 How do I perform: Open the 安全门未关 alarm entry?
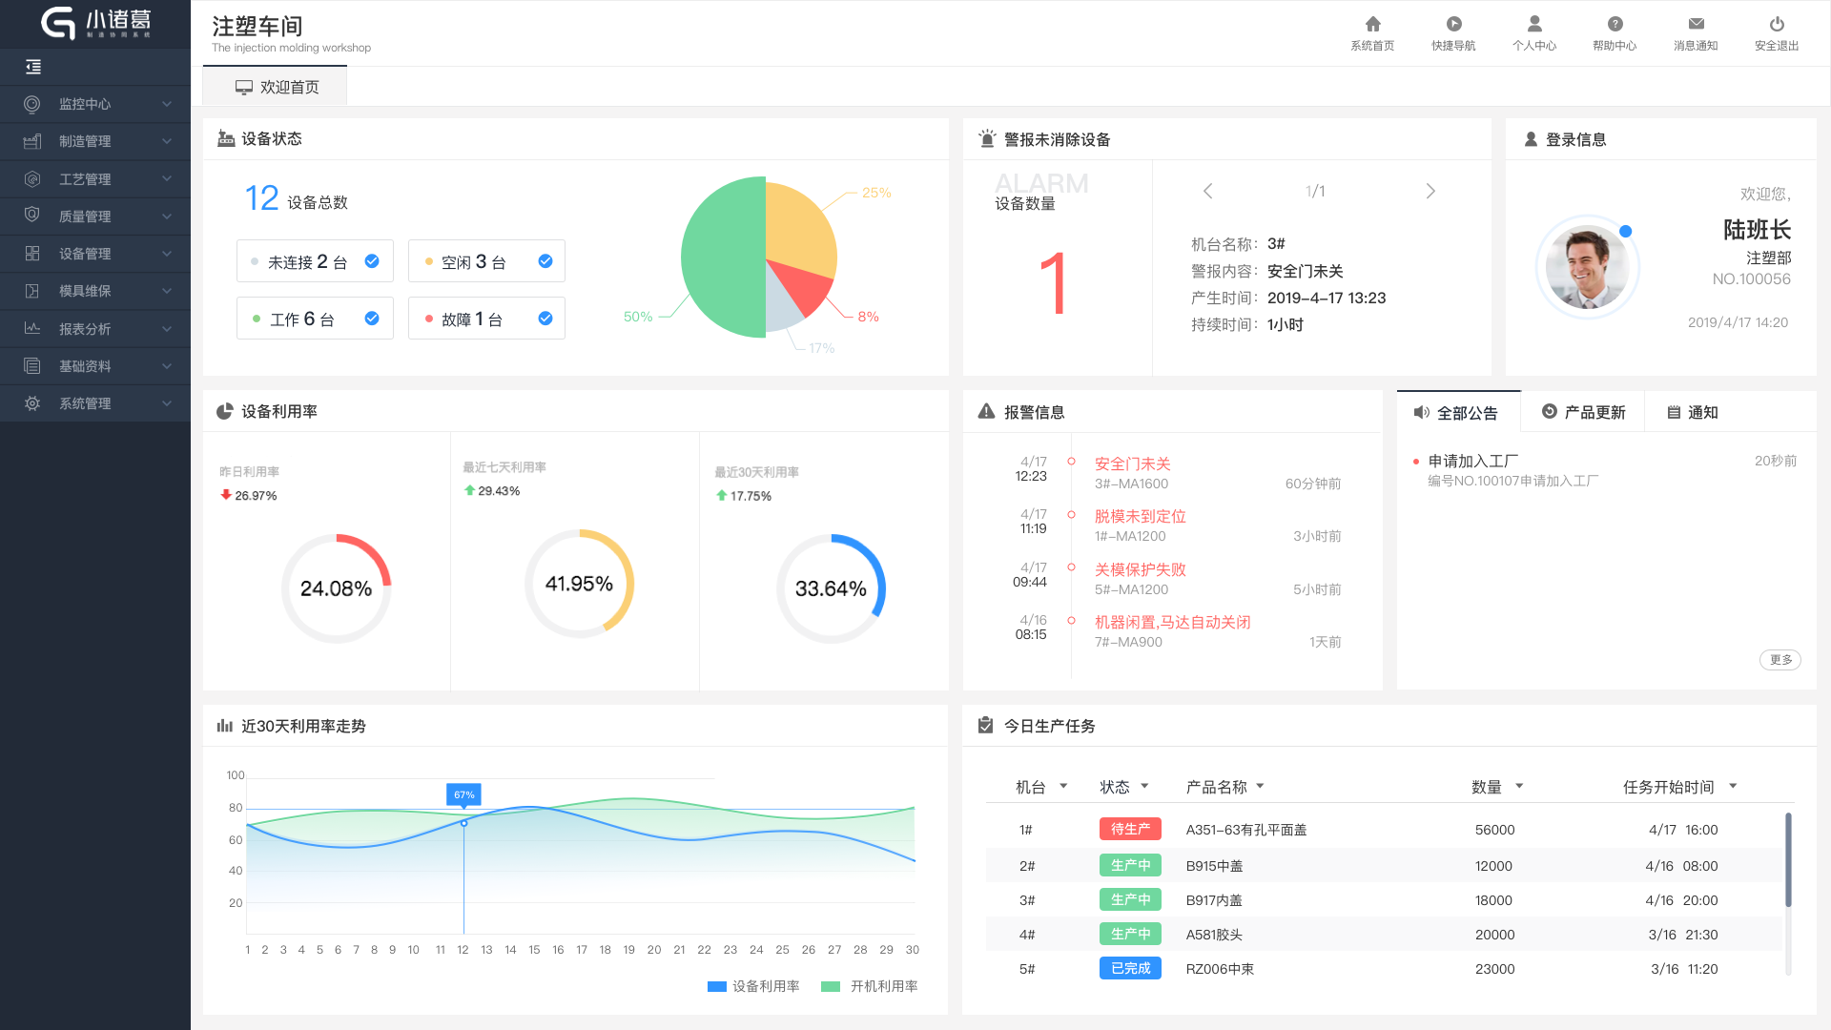(x=1132, y=463)
